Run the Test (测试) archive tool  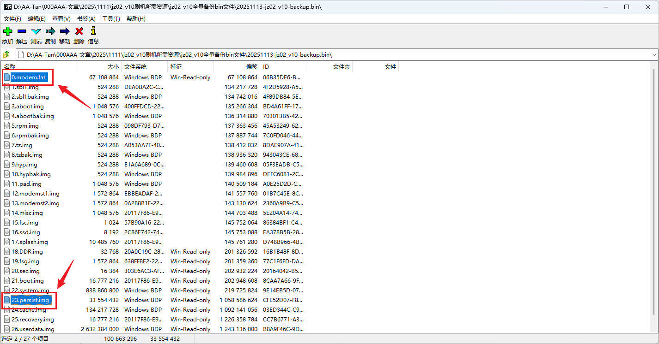coord(36,31)
